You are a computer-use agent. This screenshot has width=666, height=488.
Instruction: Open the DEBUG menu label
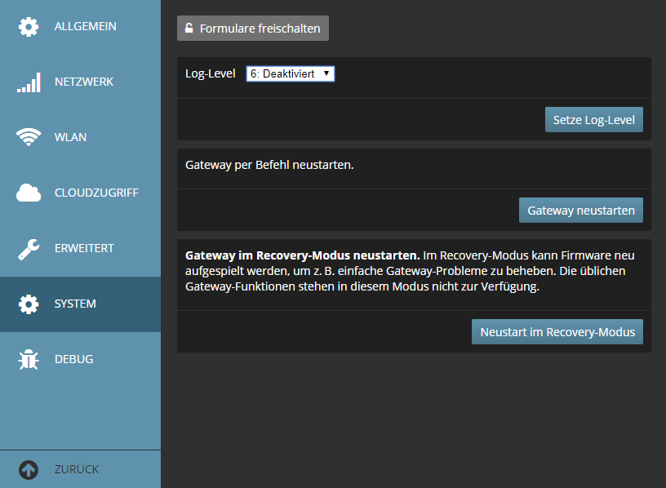[73, 360]
